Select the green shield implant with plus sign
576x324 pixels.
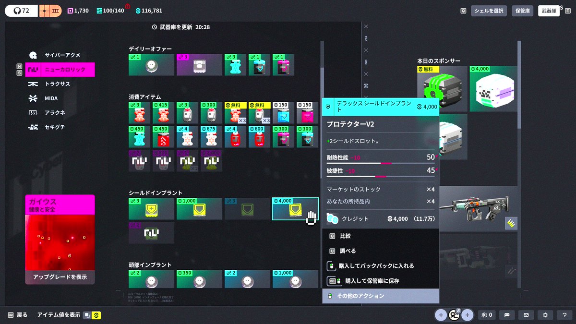click(151, 209)
